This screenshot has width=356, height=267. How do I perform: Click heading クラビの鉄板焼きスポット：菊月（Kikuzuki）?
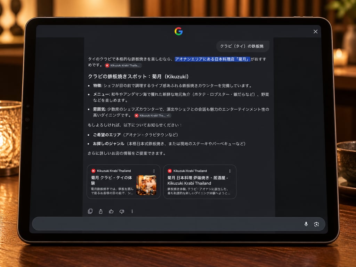pos(138,76)
